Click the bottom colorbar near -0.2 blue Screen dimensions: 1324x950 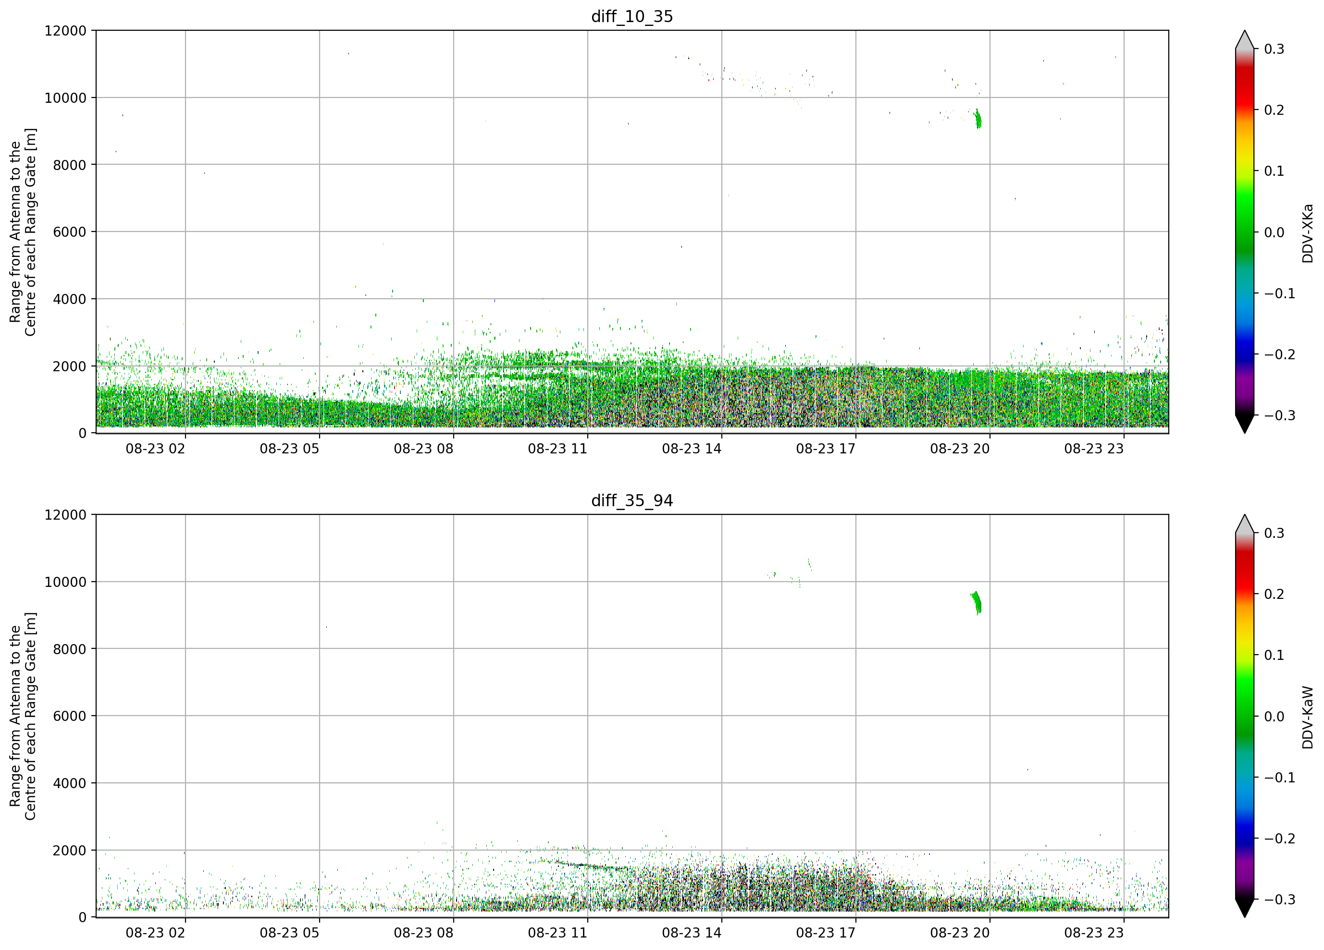(1245, 839)
